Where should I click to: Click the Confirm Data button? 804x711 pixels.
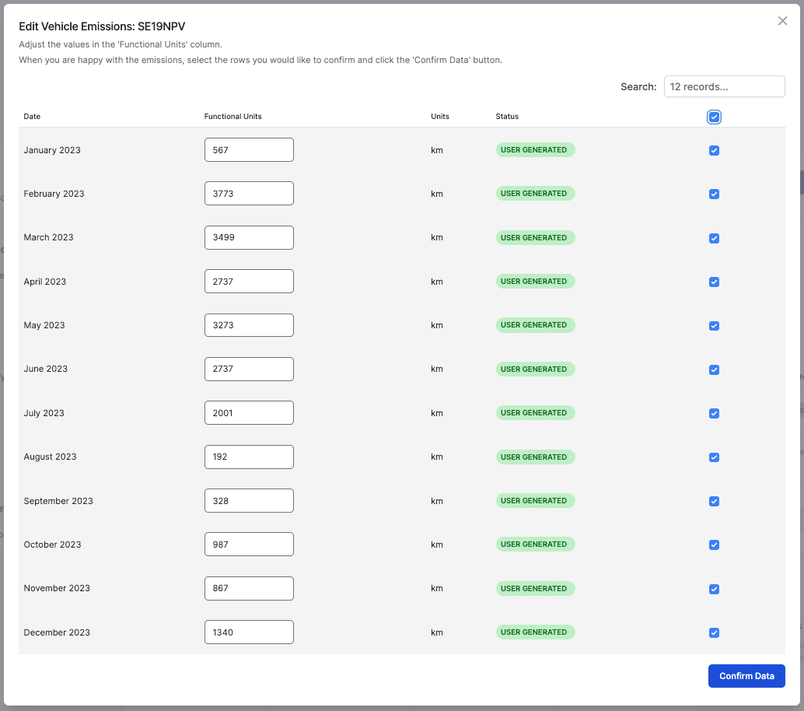(746, 676)
